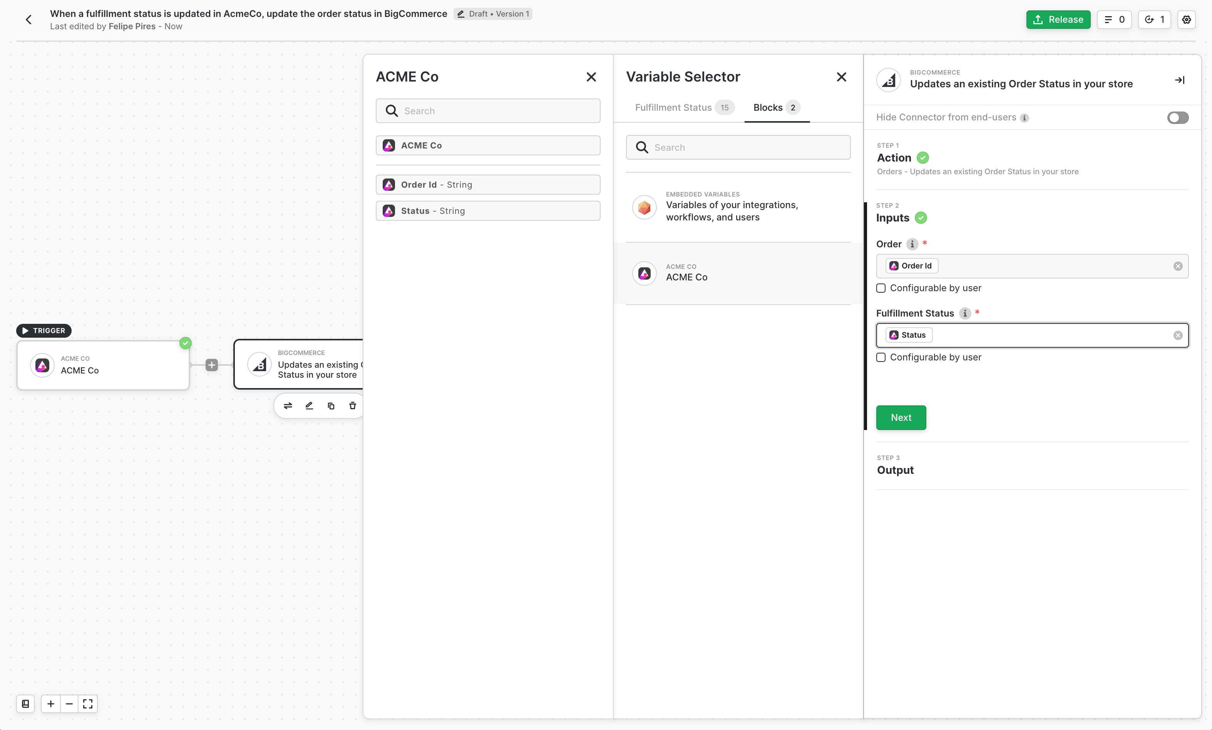Collapse the BigCommerce side panel arrow
1212x730 pixels.
(x=1179, y=80)
